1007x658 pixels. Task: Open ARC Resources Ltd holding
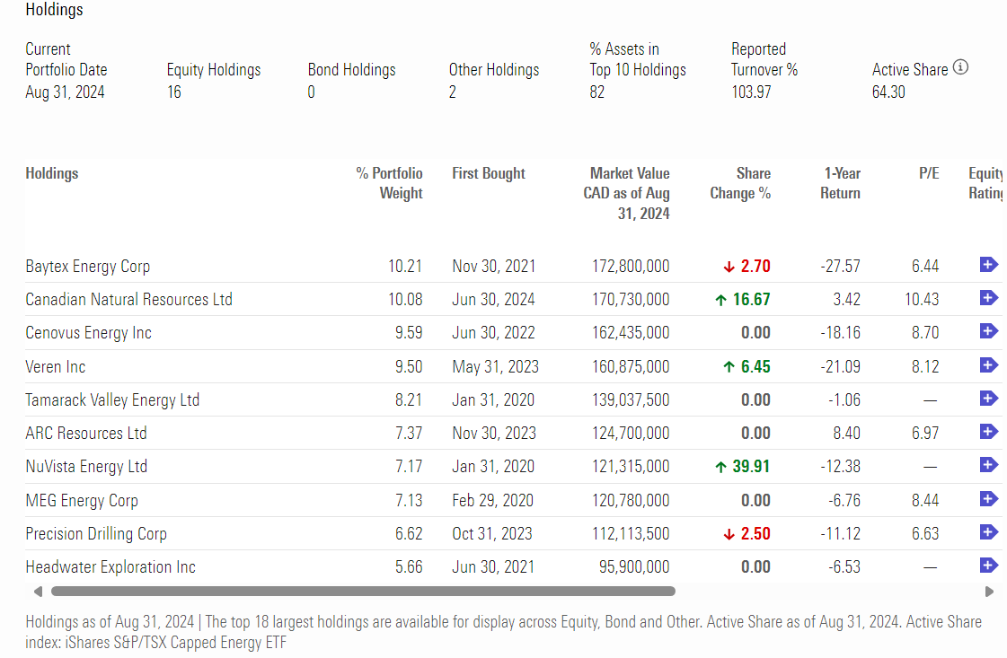point(86,434)
